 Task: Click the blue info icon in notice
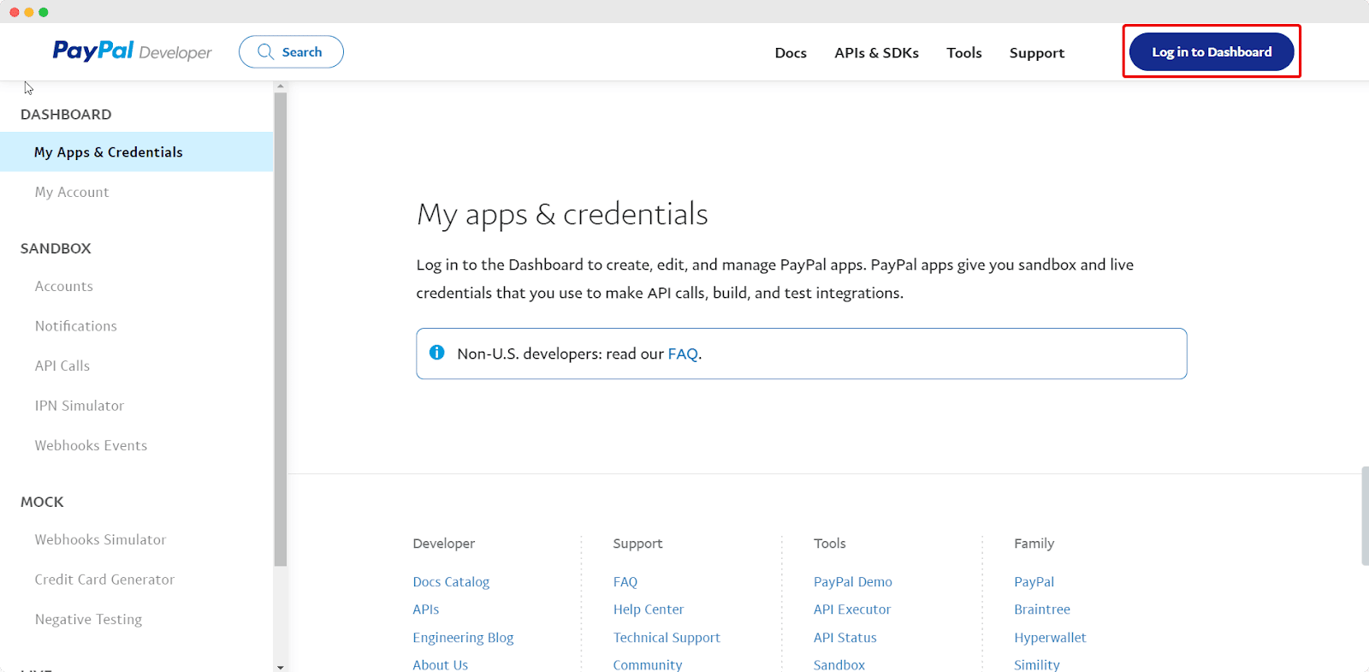point(436,353)
